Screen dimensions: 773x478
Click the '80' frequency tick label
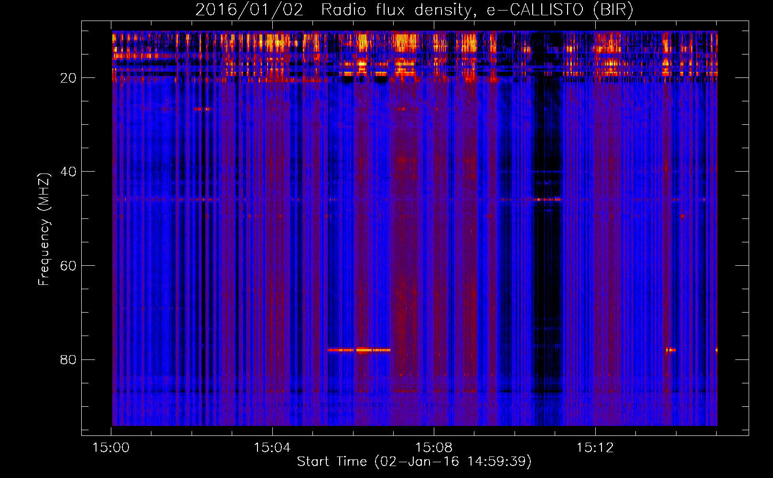(x=68, y=359)
